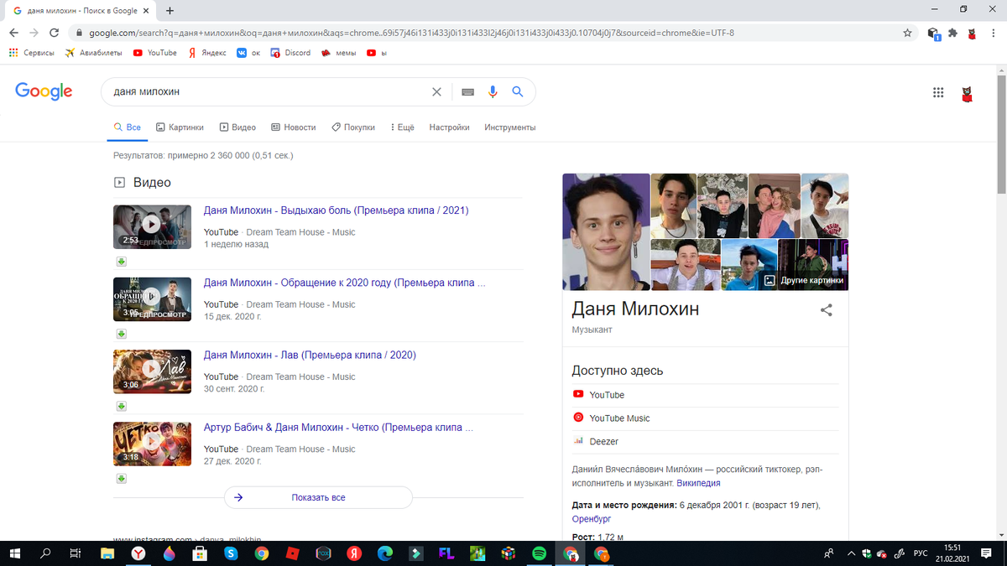Click download icon under Выдыхаю боль video
The height and width of the screenshot is (566, 1007).
pos(121,262)
